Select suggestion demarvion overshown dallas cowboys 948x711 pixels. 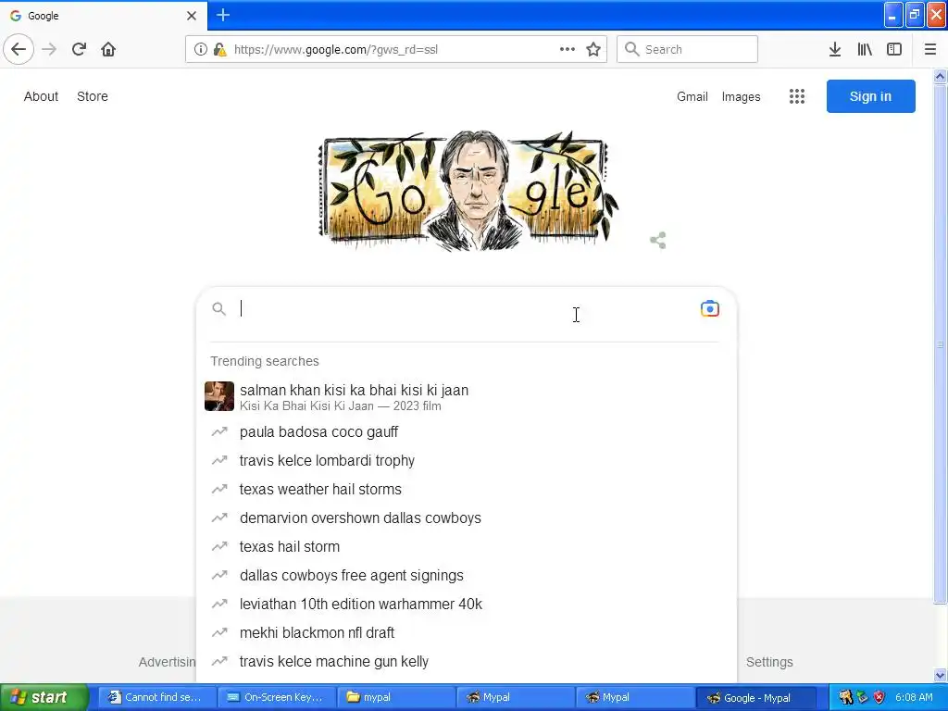coord(467,518)
